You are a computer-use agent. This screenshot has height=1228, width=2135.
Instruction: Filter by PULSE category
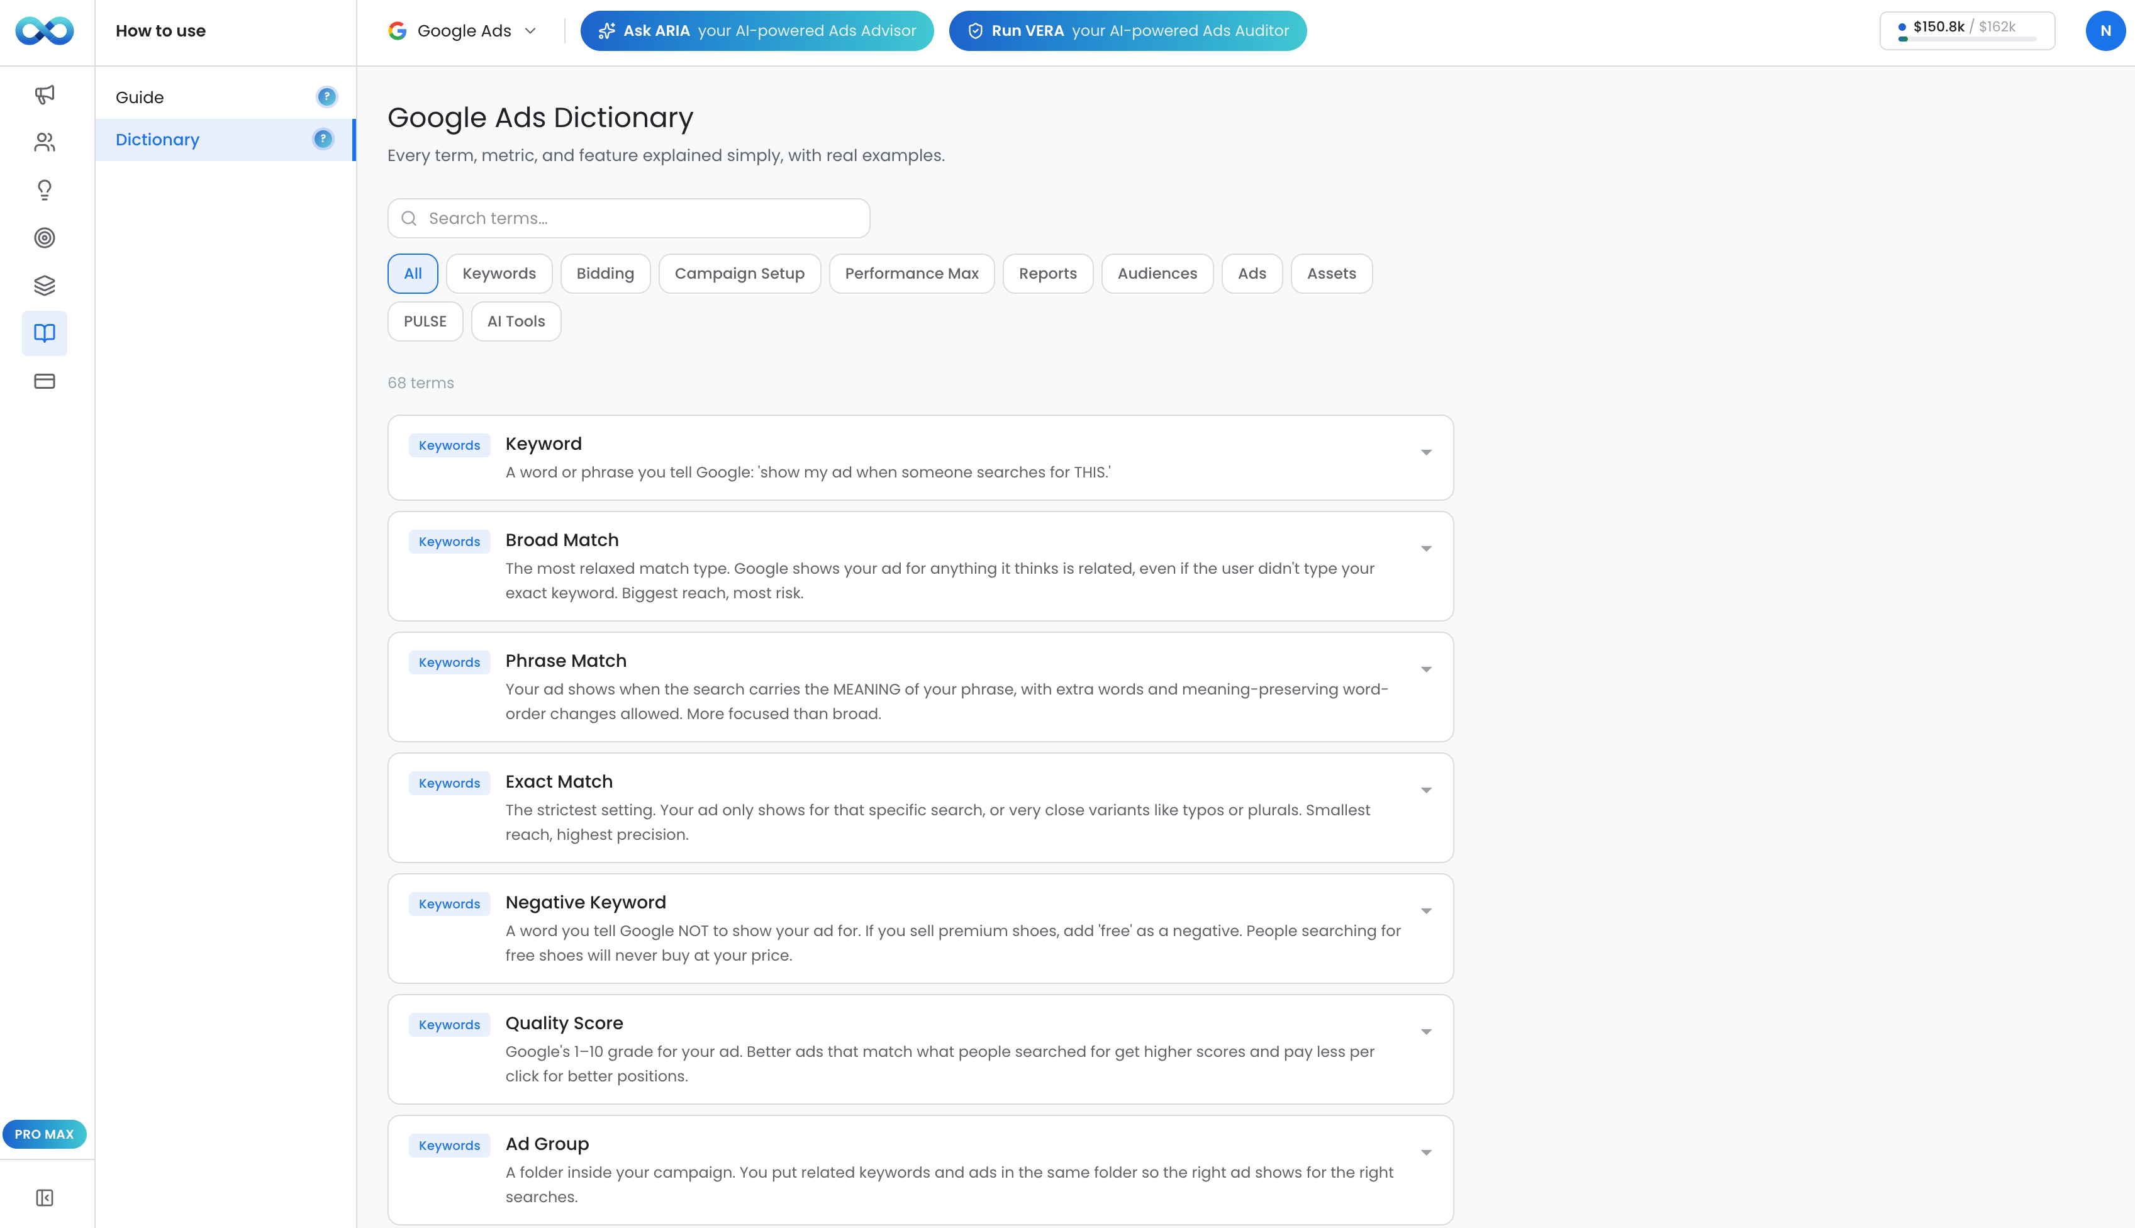click(x=425, y=321)
